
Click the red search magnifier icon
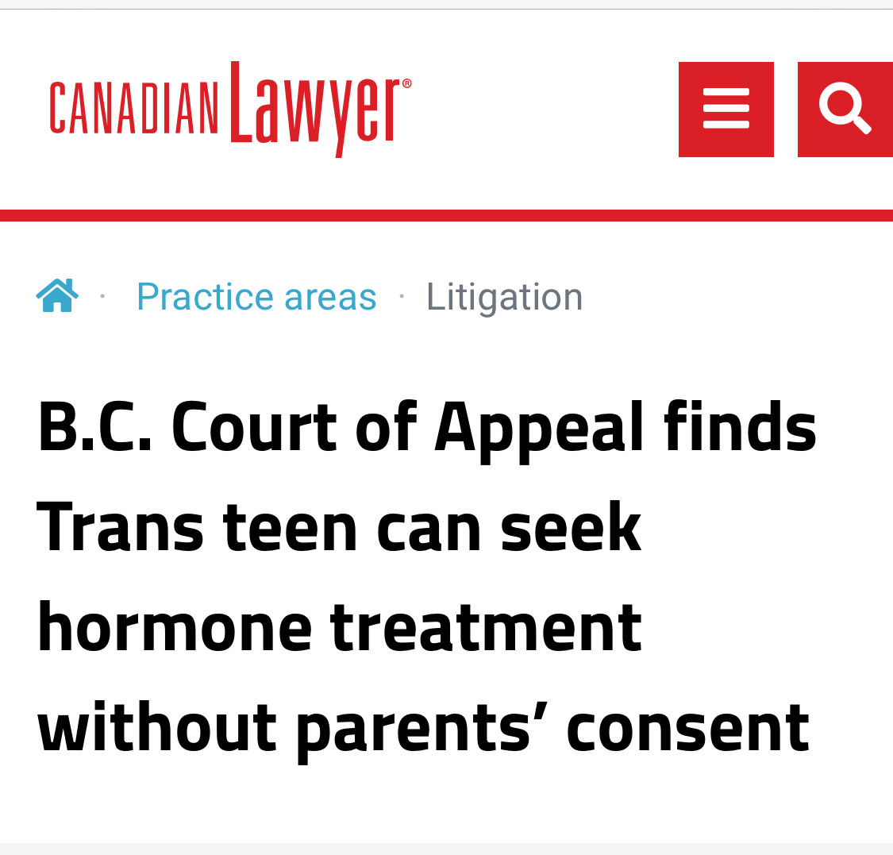pos(845,109)
